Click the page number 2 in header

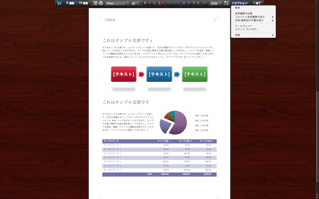[215, 20]
